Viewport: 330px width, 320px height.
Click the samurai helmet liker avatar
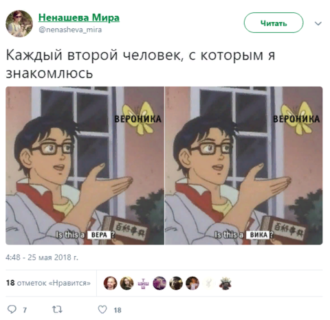225,283
